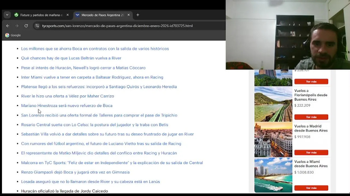The height and width of the screenshot is (196, 350).
Task: Open the top mountain landscape ad thumbnail
Action: click(273, 78)
